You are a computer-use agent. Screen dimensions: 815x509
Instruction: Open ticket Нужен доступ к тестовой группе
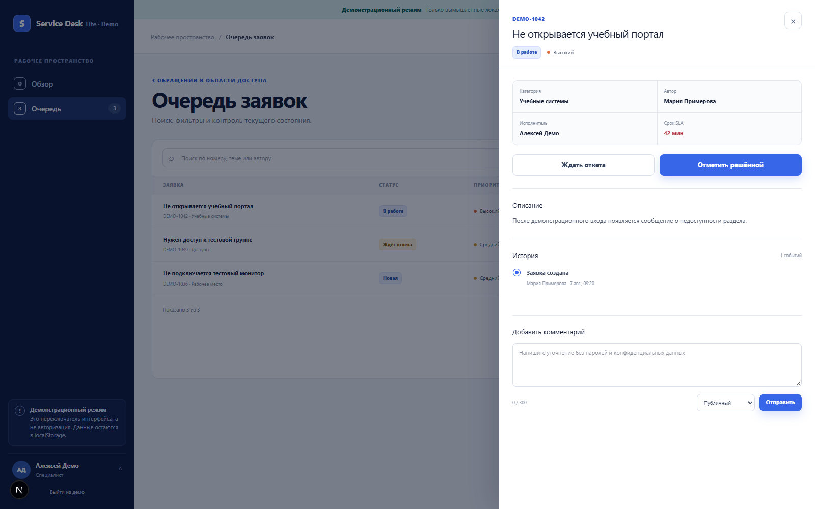[x=326, y=244]
